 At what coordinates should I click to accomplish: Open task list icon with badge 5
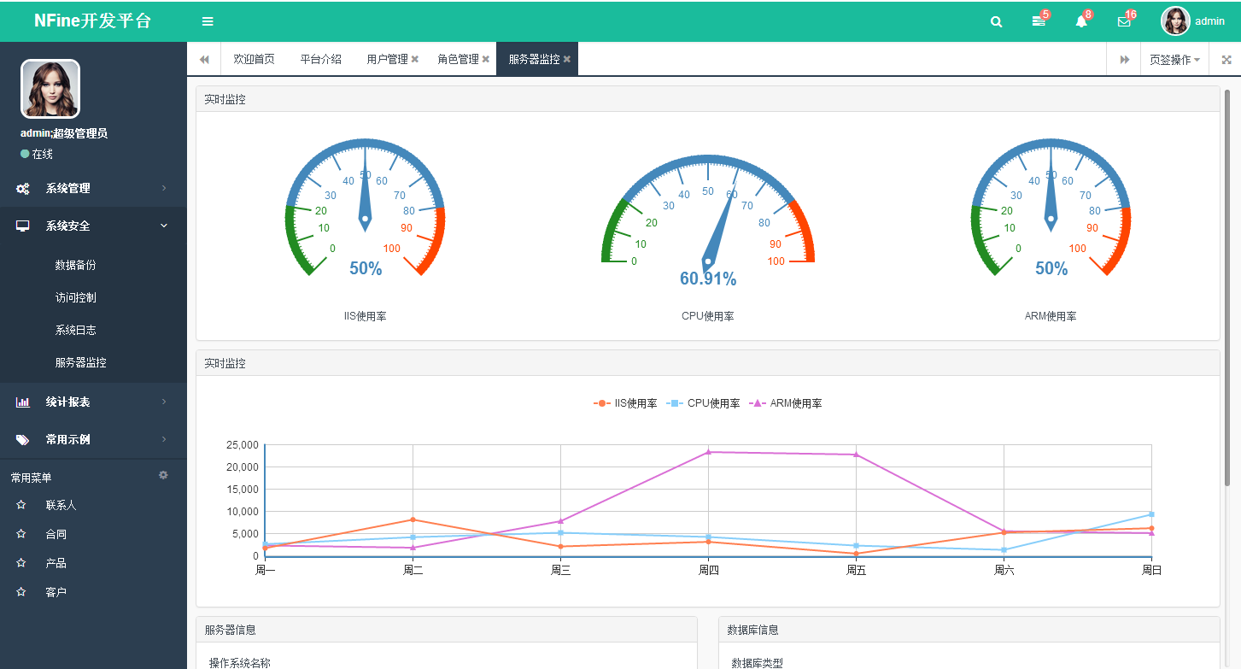tap(1039, 21)
